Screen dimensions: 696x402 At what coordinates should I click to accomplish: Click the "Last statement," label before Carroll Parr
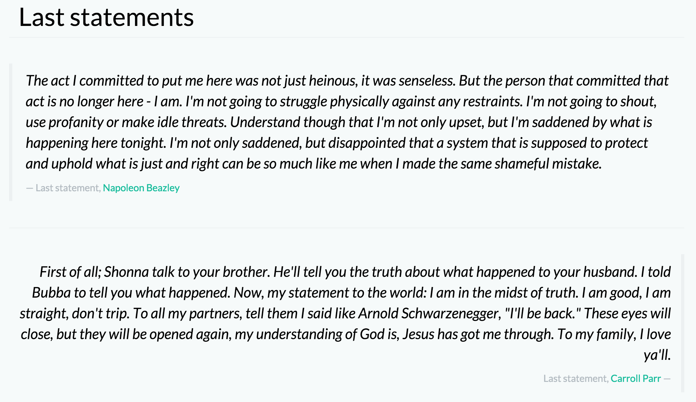576,378
